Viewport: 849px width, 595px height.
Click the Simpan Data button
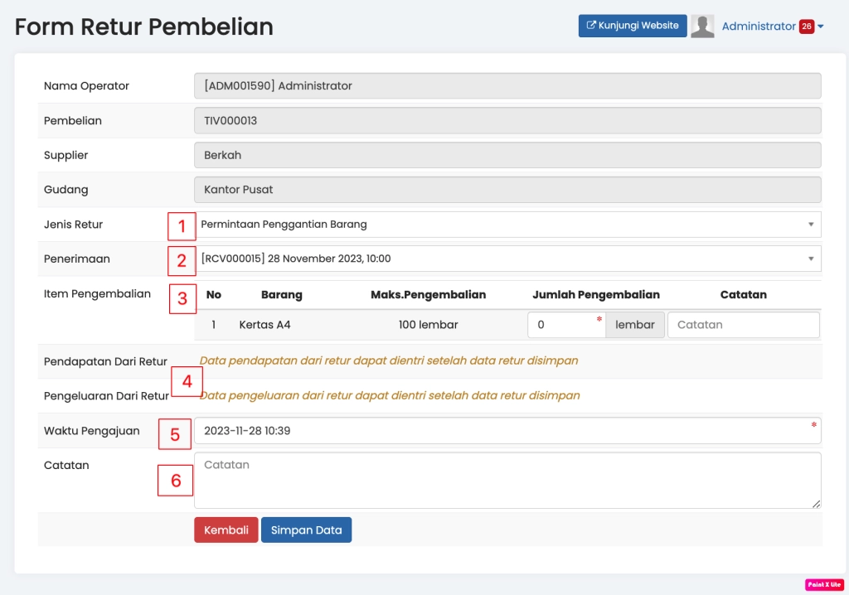click(x=306, y=530)
